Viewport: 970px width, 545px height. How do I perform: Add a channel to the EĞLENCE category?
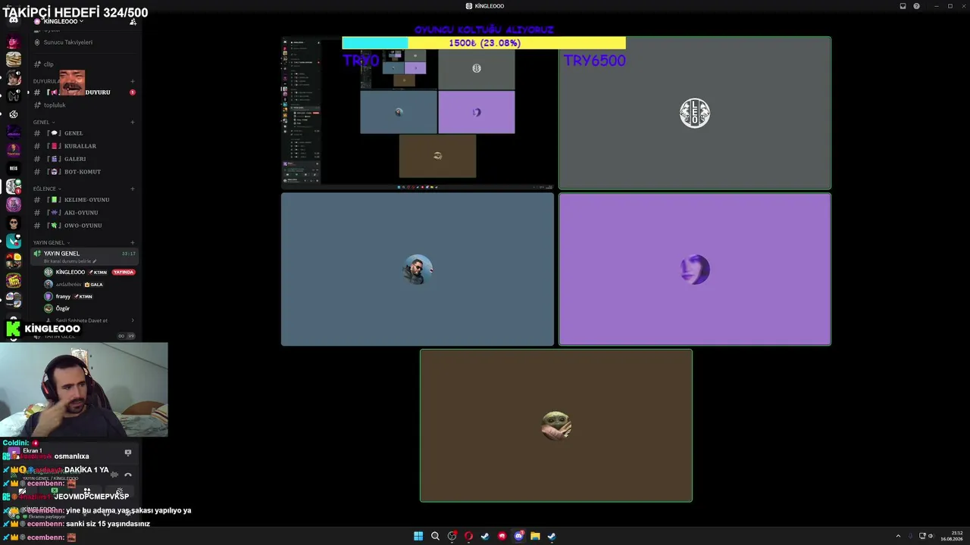[133, 188]
